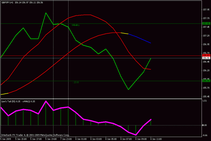Click the 156.45 price axis label

[x=206, y=62]
